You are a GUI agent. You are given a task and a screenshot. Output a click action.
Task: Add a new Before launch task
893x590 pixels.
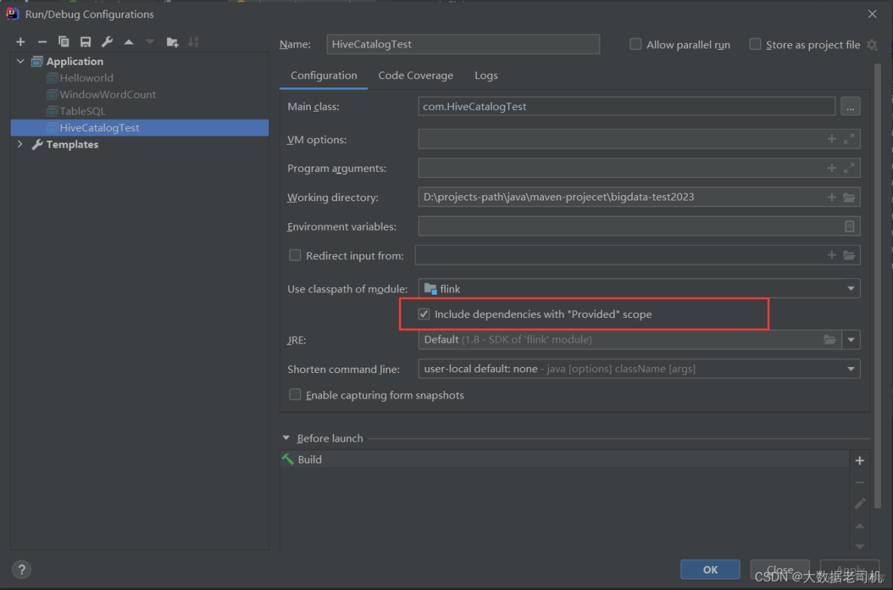point(860,460)
